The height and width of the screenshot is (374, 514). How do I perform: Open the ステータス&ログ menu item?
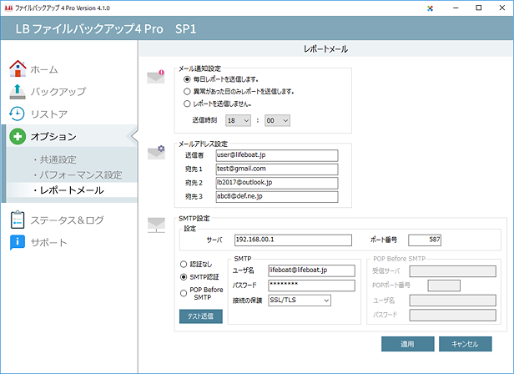click(68, 220)
